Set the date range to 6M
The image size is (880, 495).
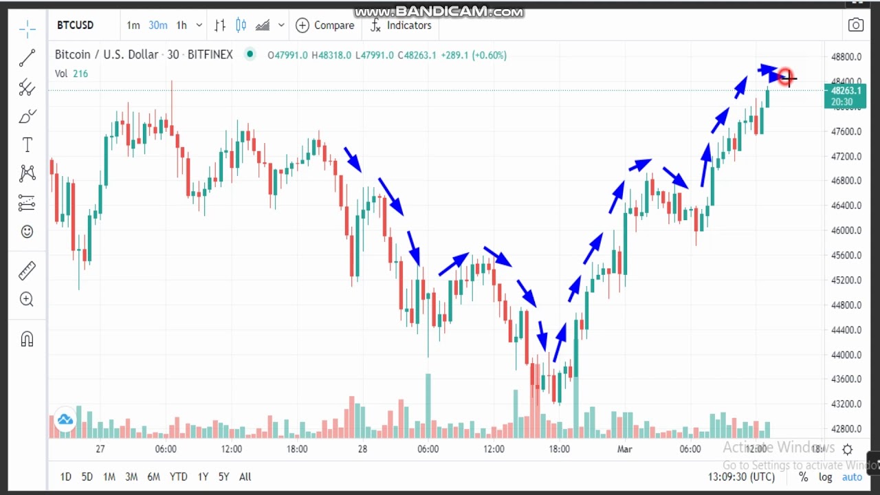coord(153,476)
